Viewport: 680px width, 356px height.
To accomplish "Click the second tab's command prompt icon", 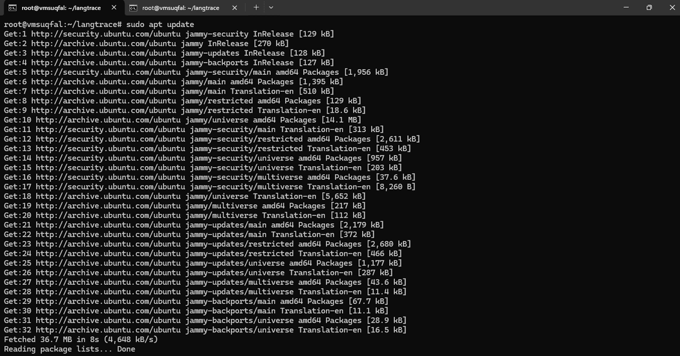I will (133, 8).
